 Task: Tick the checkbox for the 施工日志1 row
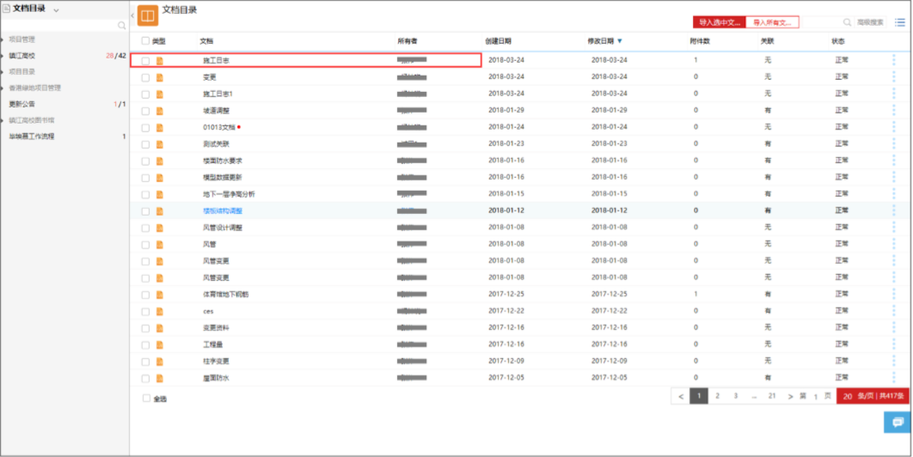click(x=145, y=94)
